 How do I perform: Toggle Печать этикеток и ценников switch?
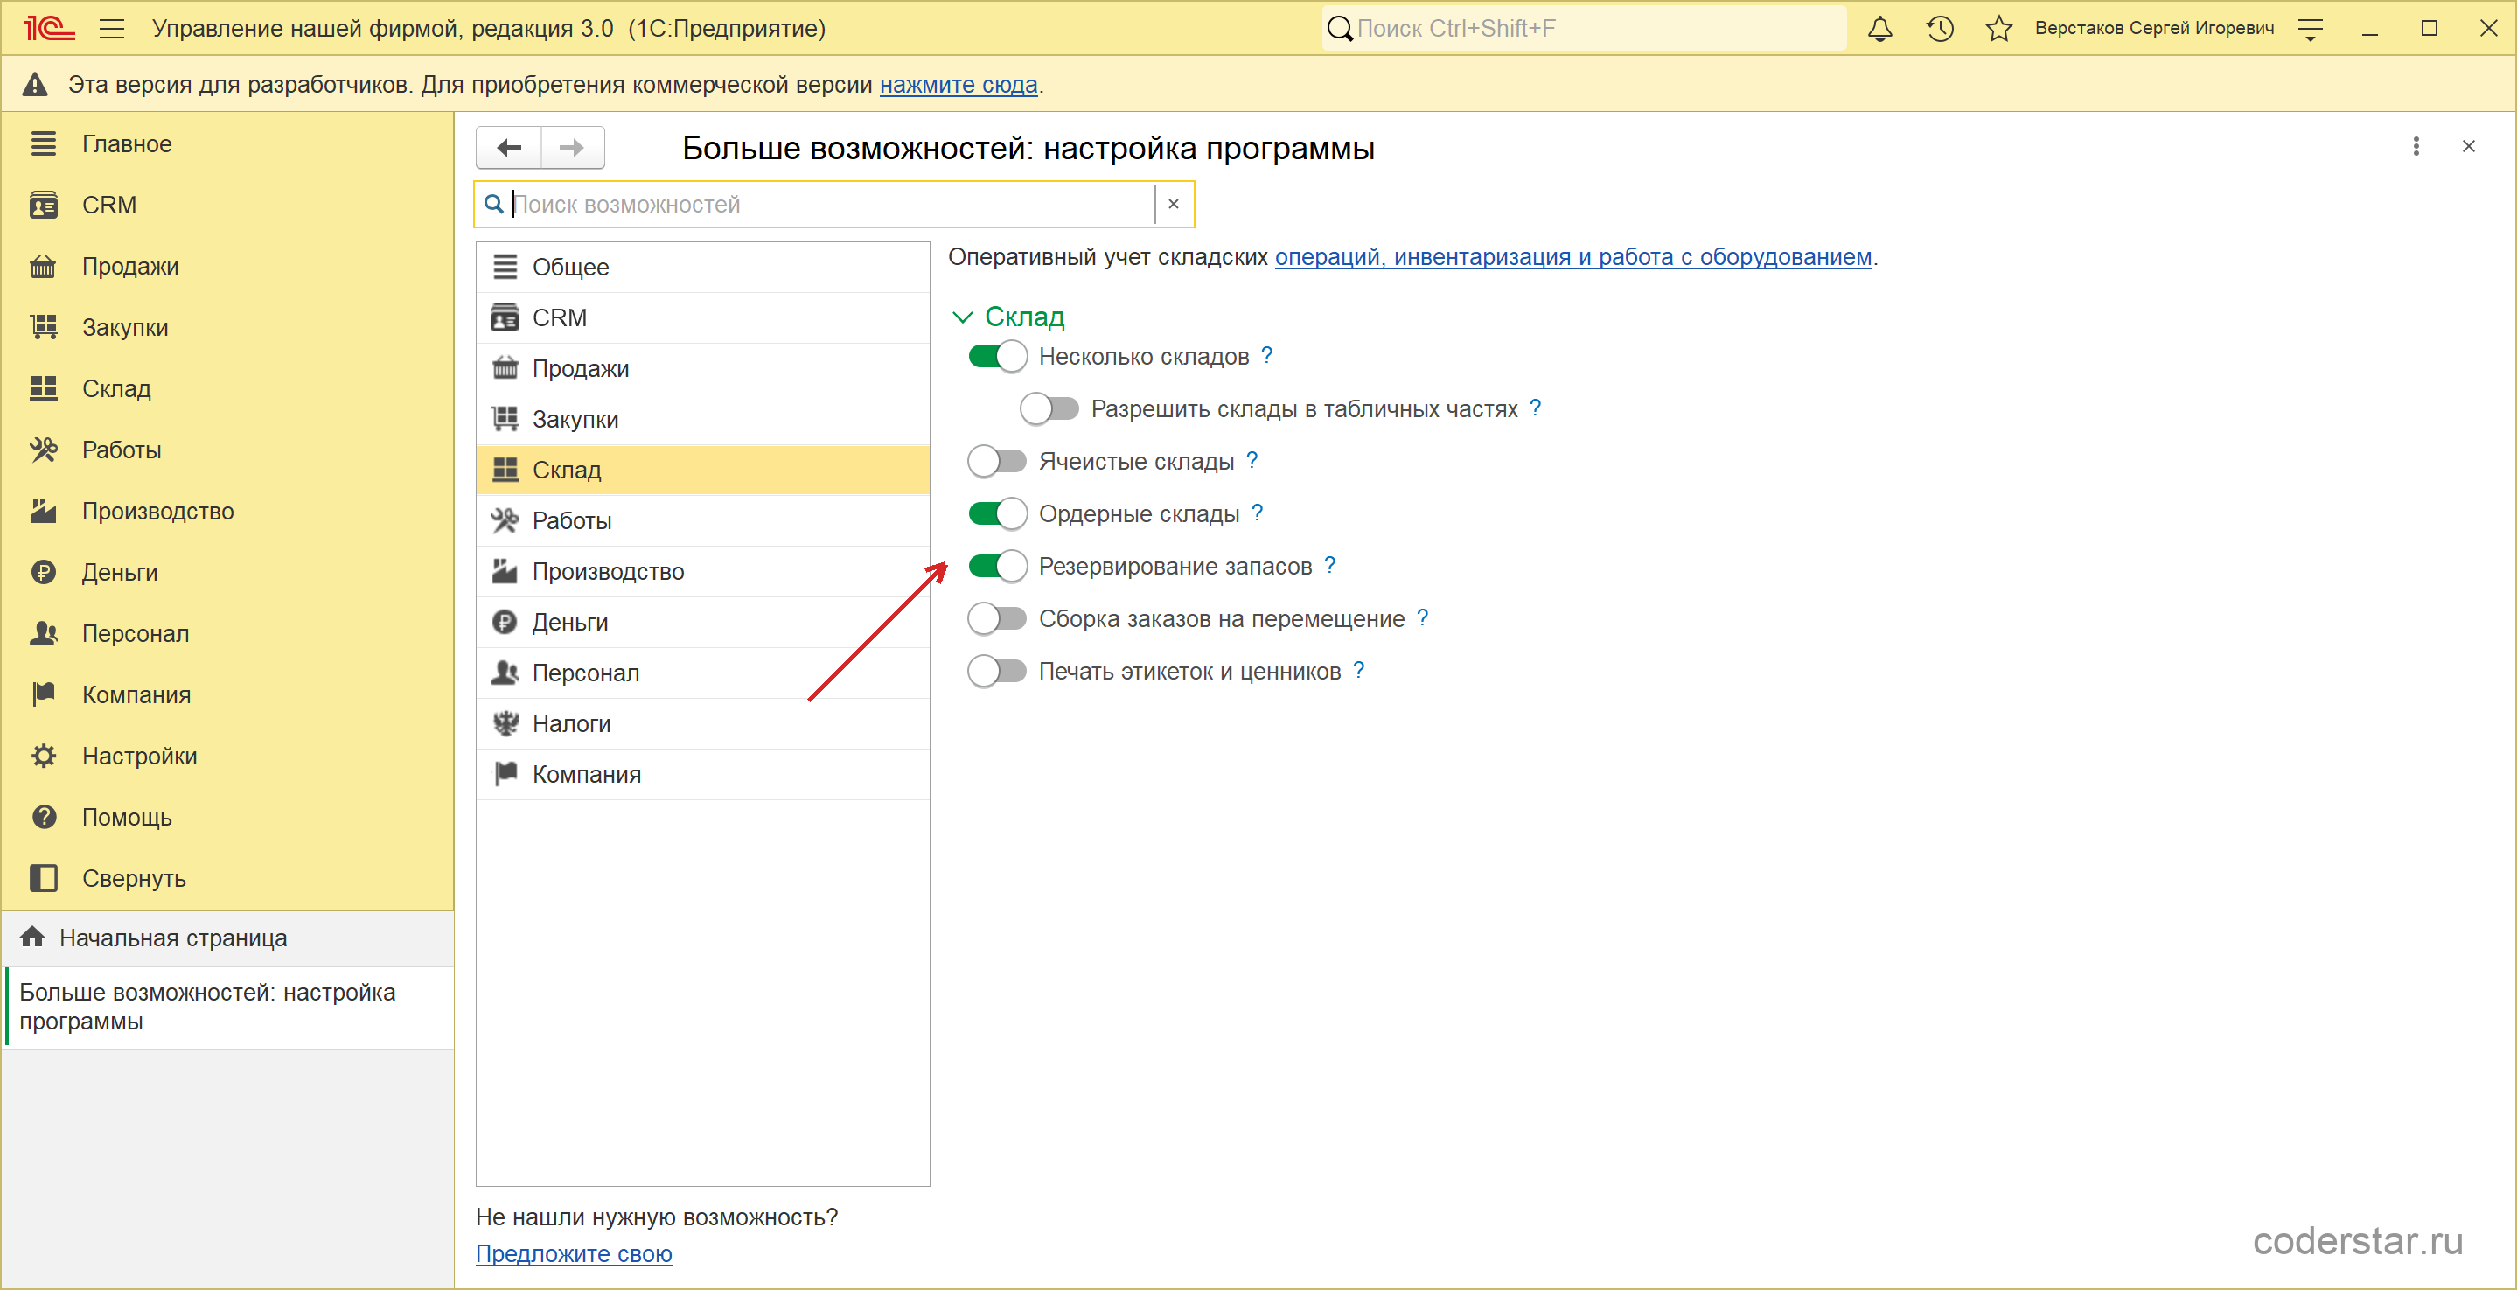click(x=998, y=672)
